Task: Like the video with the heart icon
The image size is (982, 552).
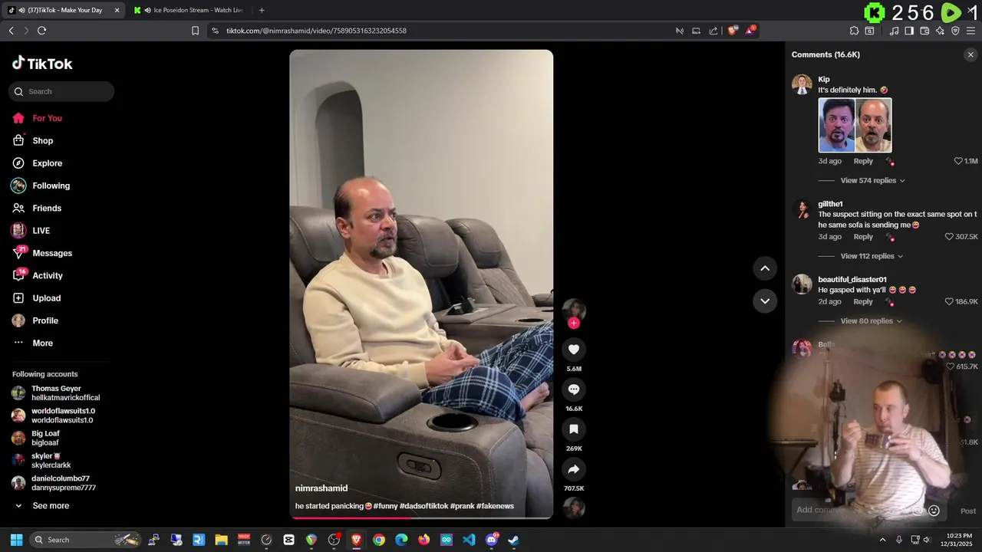Action: pyautogui.click(x=573, y=350)
